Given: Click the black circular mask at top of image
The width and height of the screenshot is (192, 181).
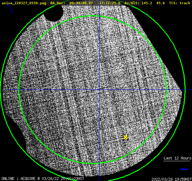Looking at the screenshot, I should (x=53, y=13).
